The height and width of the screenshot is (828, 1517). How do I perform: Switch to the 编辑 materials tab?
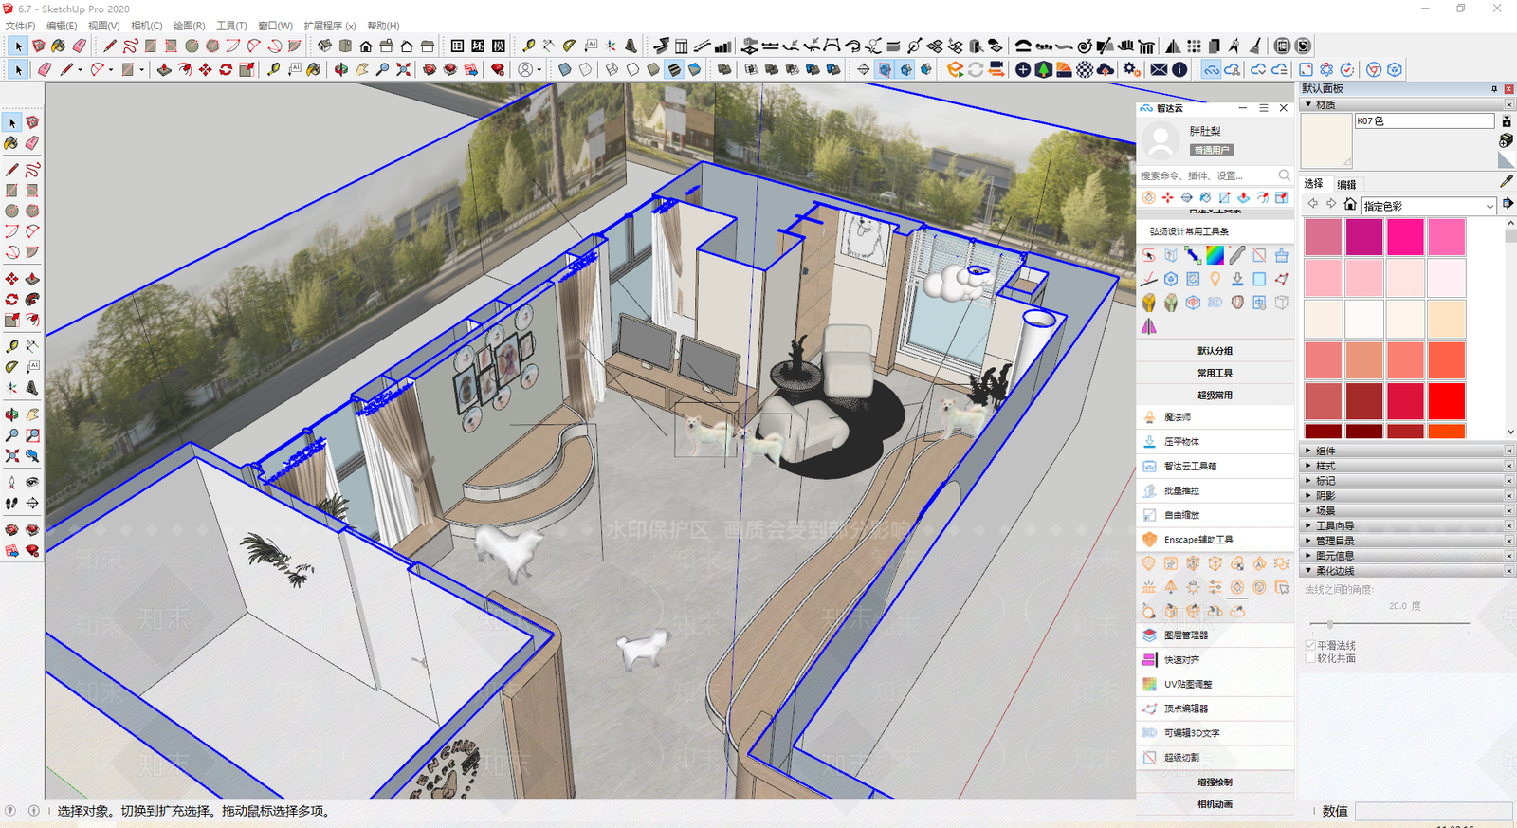(1346, 184)
